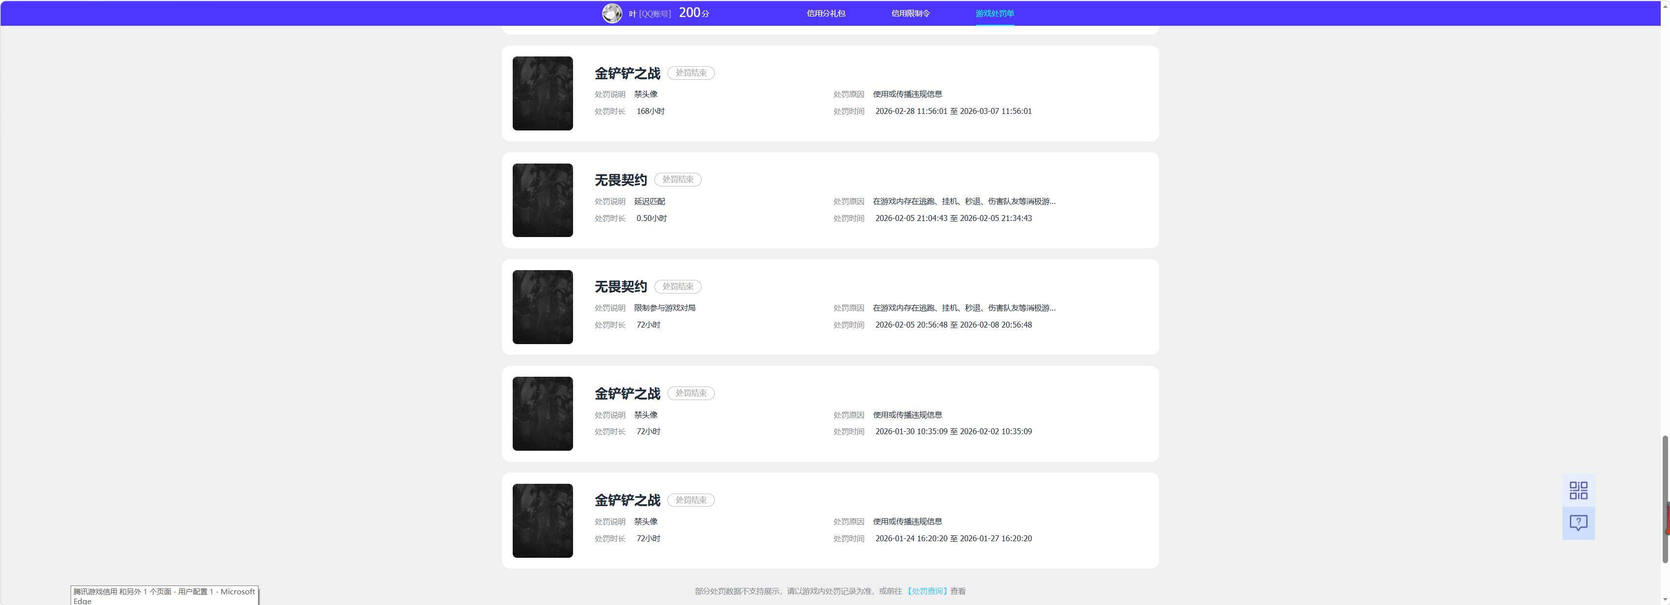Screen dimensions: 1670x605
Task: Select 金铲铲之战 title with 168小时 duration
Action: [628, 73]
